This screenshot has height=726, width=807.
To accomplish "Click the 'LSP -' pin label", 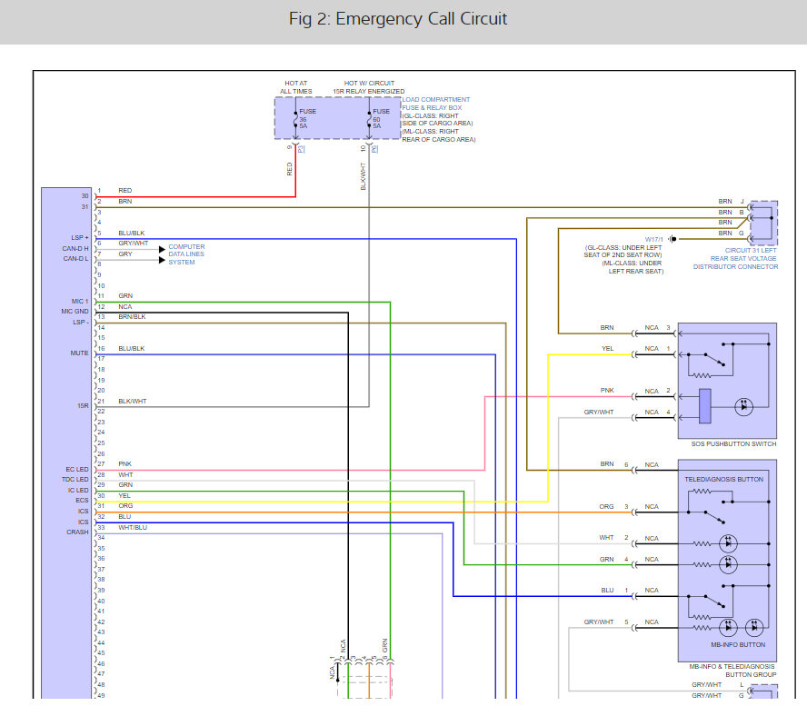I will (81, 322).
